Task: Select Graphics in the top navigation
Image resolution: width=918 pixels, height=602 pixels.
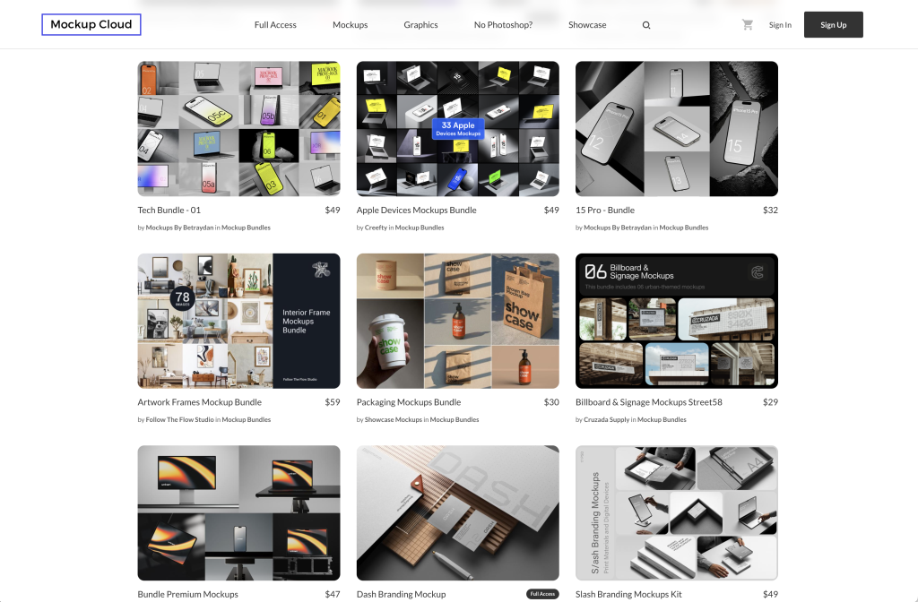Action: tap(420, 25)
